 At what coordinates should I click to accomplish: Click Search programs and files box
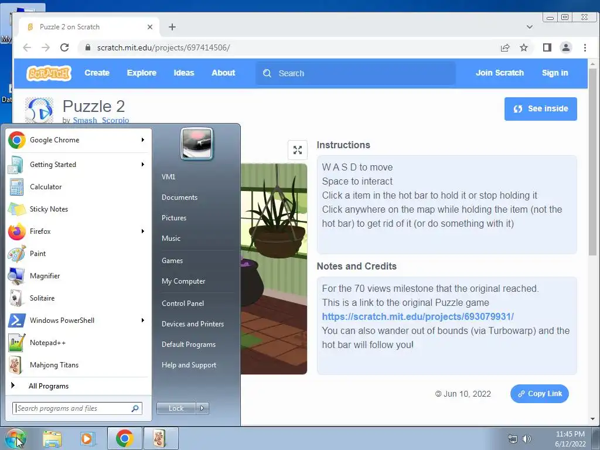coord(77,408)
